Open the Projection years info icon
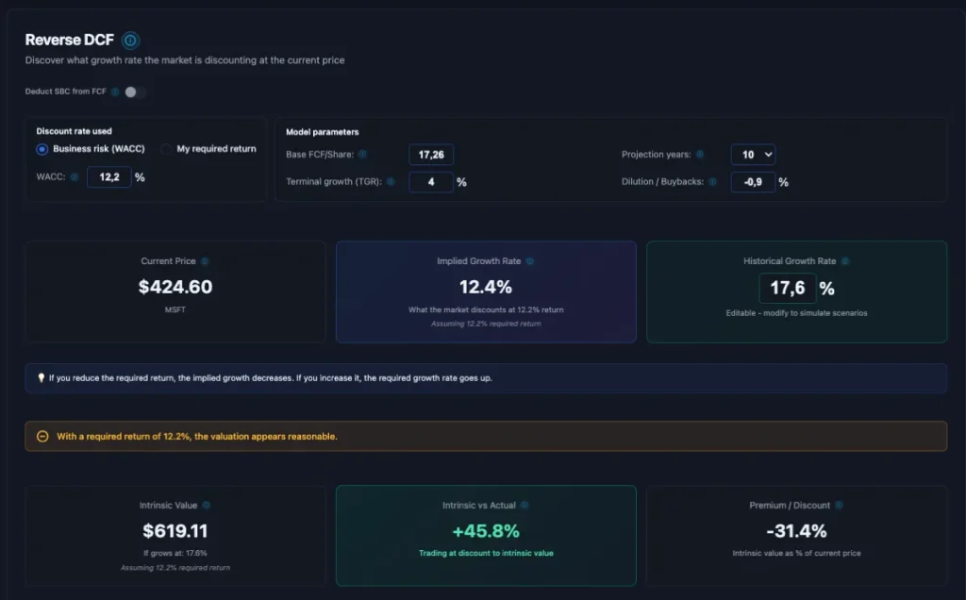 [700, 155]
